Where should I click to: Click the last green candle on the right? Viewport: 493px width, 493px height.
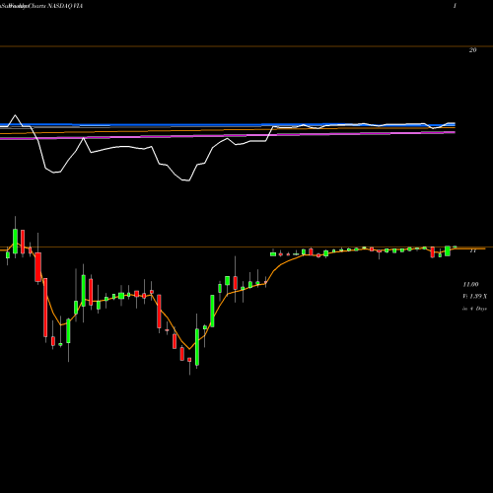(456, 246)
